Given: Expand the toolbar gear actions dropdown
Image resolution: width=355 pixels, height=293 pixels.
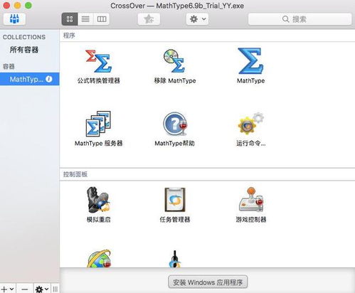Looking at the screenshot, I should coord(198,19).
